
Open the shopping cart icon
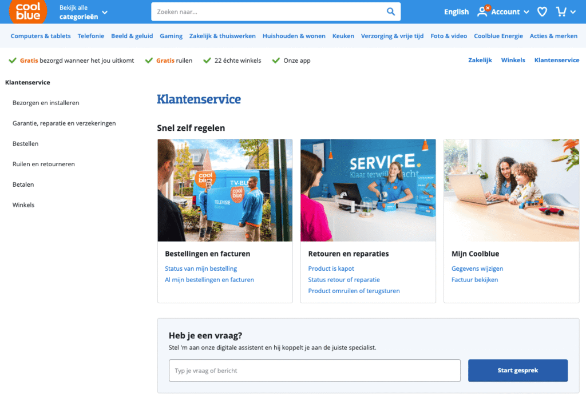pyautogui.click(x=561, y=12)
